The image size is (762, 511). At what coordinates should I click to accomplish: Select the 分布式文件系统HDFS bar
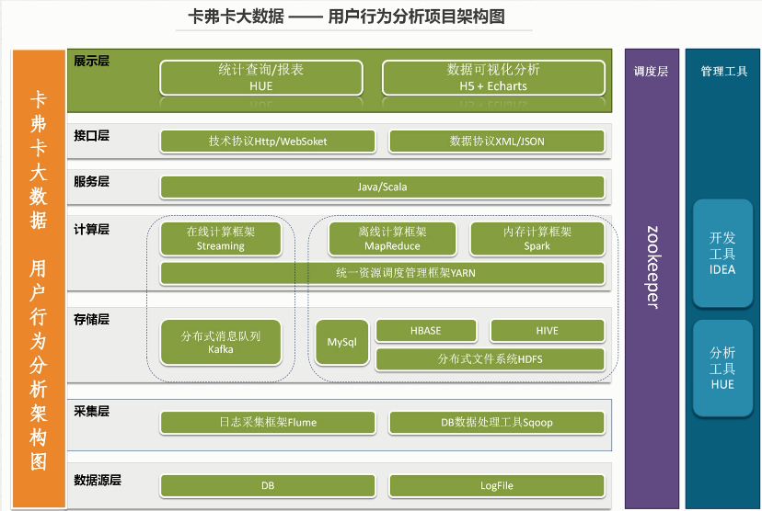491,359
